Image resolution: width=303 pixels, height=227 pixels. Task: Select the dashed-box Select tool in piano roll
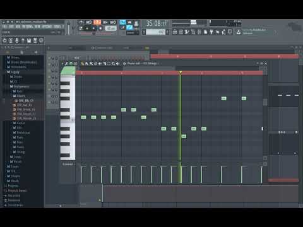pos(109,64)
